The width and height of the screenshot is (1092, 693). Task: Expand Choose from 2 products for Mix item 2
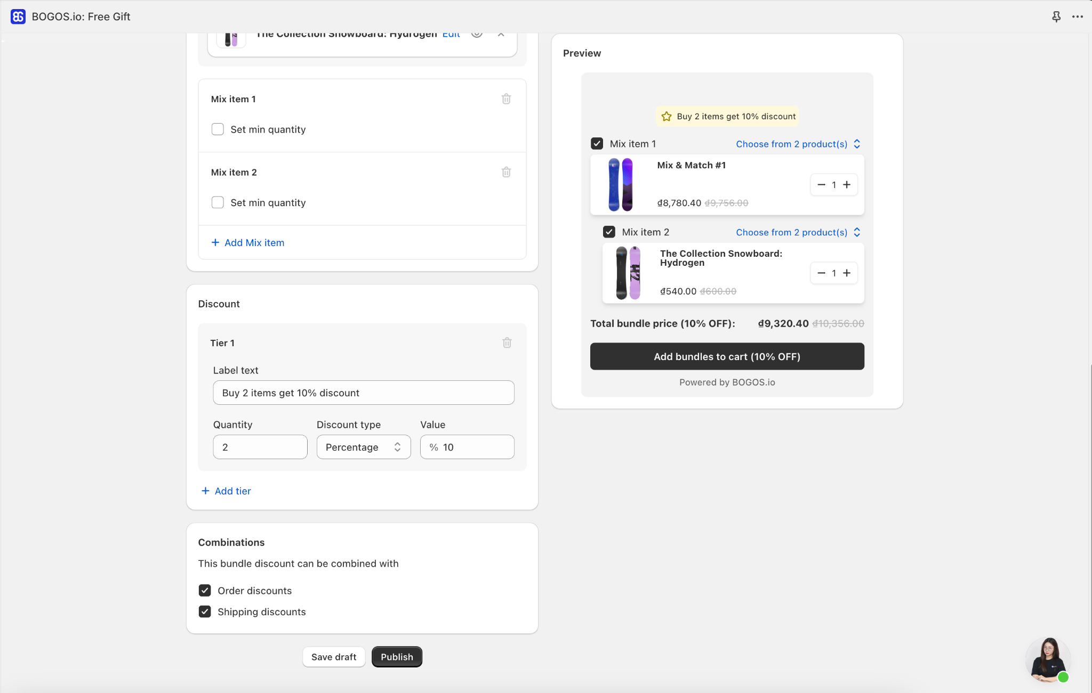tap(798, 233)
